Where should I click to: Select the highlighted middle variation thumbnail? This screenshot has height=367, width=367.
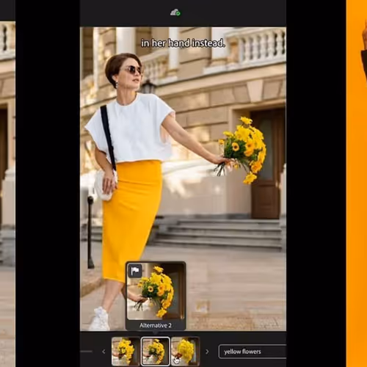(x=156, y=352)
